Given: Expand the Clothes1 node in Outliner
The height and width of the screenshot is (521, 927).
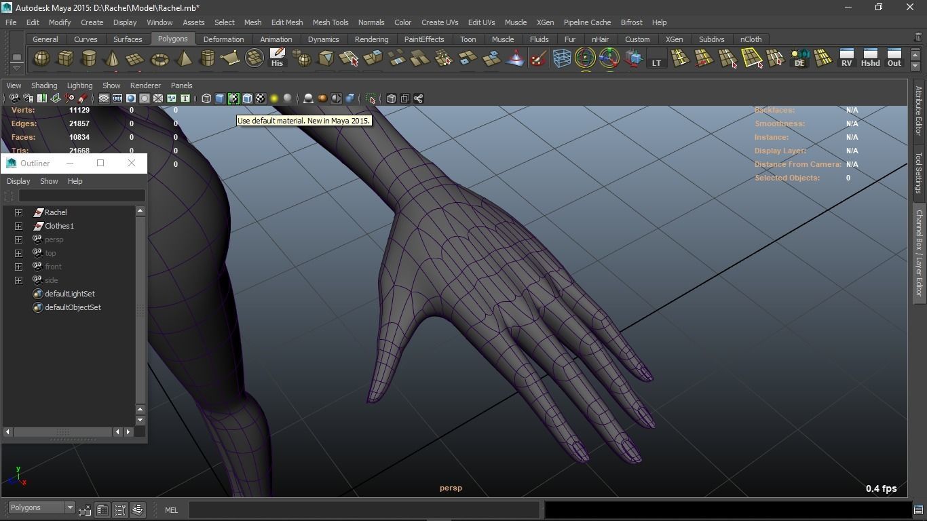Looking at the screenshot, I should 18,226.
